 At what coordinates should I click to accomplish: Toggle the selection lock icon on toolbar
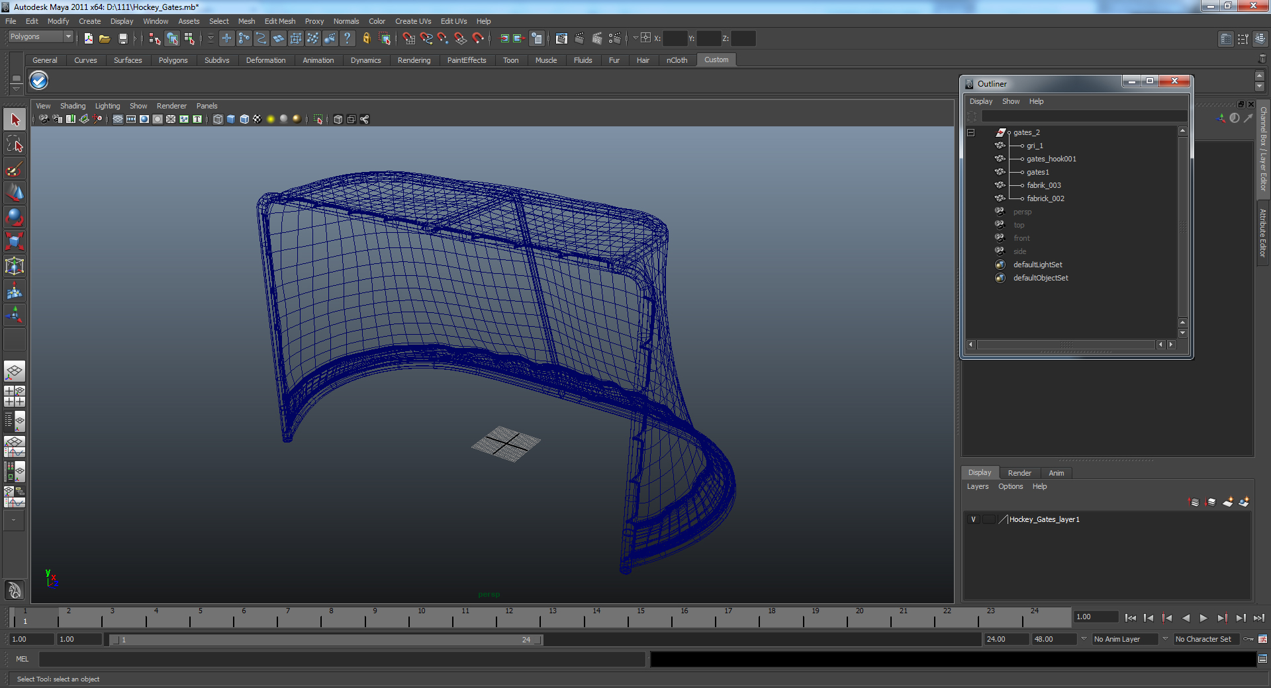click(366, 38)
